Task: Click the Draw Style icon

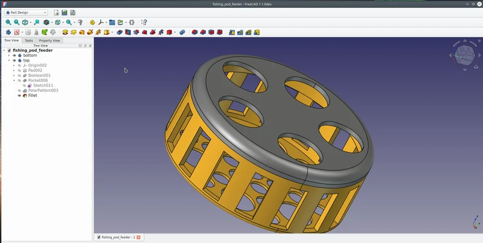Action: (x=46, y=22)
